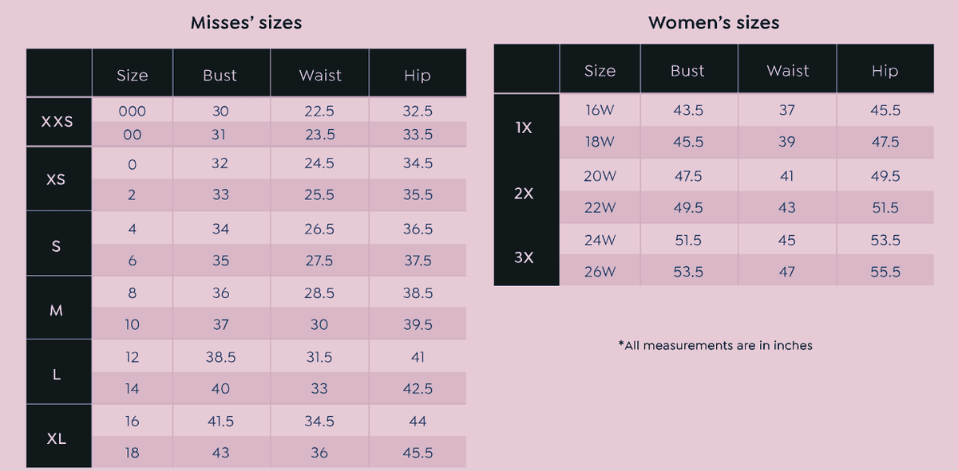Screen dimensions: 958x471
Task: Click hip value 55.5 for size 26W
Action: [885, 272]
